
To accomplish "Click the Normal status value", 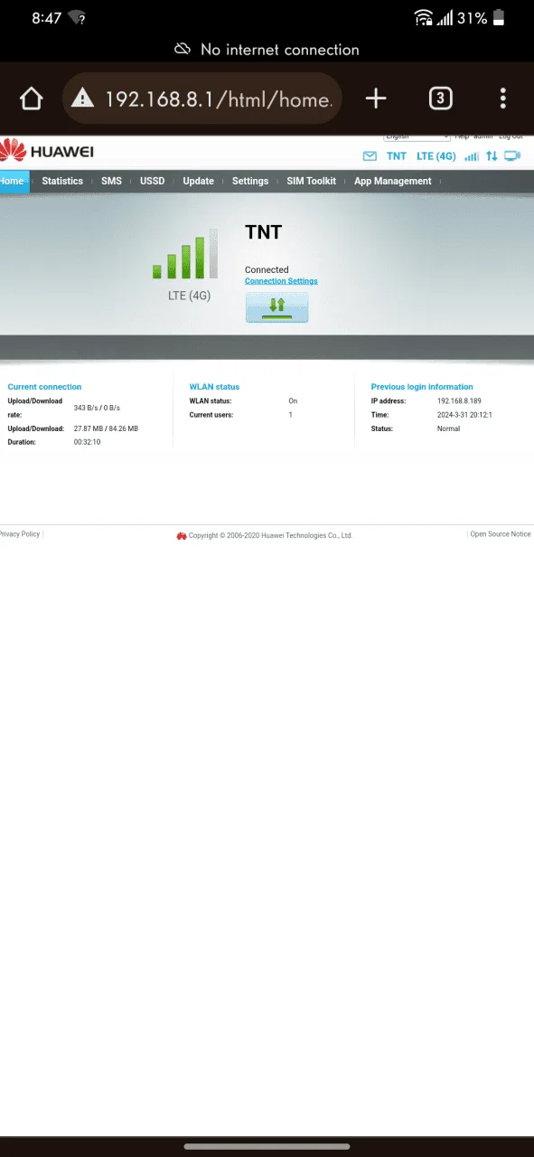I will click(448, 428).
